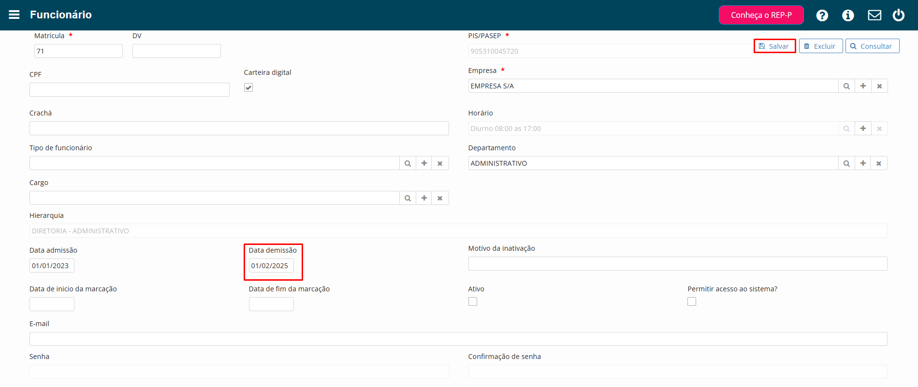The image size is (918, 387).
Task: Open the information icon in header
Action: point(848,15)
